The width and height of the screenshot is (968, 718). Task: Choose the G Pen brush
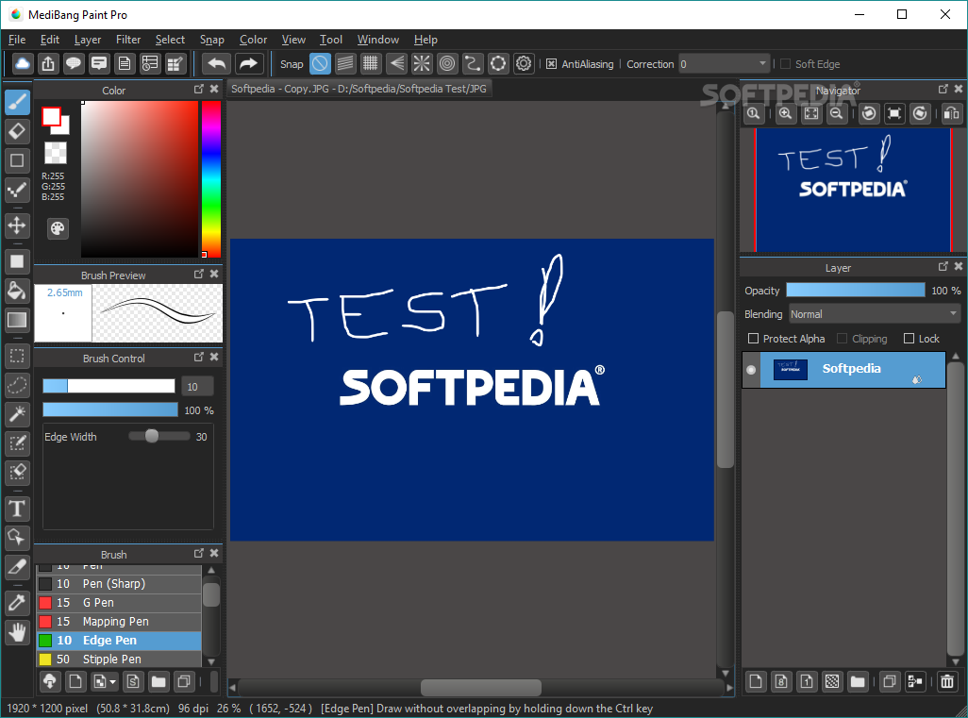[x=119, y=603]
